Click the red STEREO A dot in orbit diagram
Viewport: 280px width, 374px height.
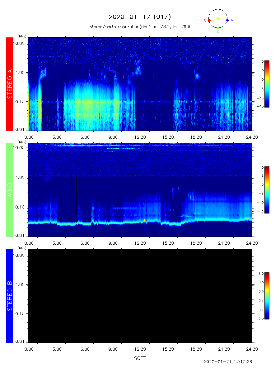coord(209,20)
